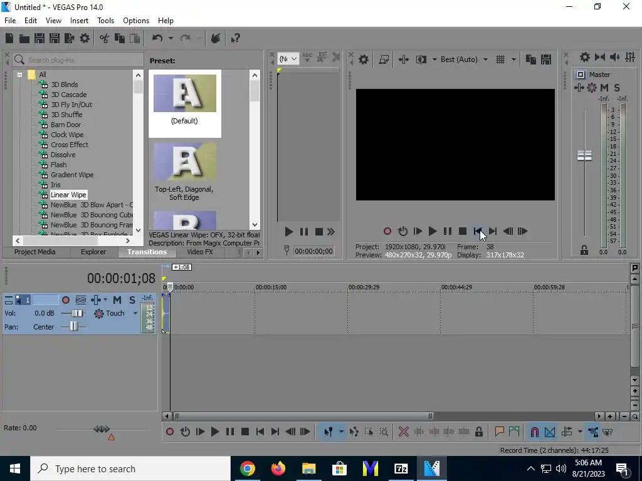Viewport: 642px width, 481px height.
Task: Toggle lock envelopes to events
Action: tap(593, 432)
